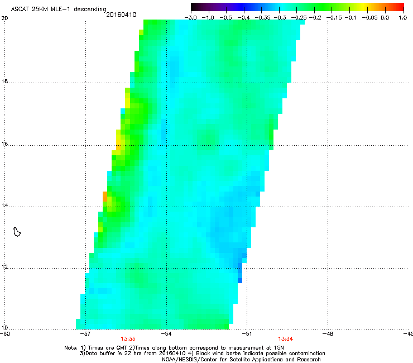Click the color bar label 1.0
This screenshot has width=413, height=363.
pos(403,18)
